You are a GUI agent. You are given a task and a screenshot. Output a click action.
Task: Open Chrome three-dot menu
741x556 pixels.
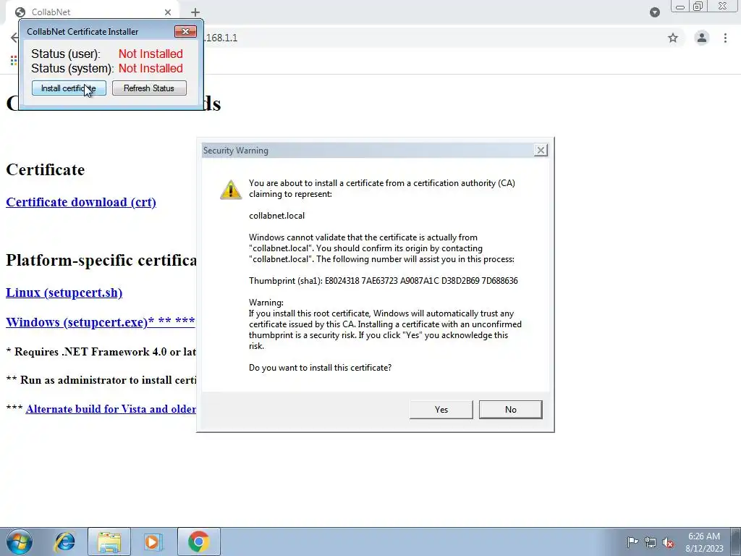click(x=725, y=38)
